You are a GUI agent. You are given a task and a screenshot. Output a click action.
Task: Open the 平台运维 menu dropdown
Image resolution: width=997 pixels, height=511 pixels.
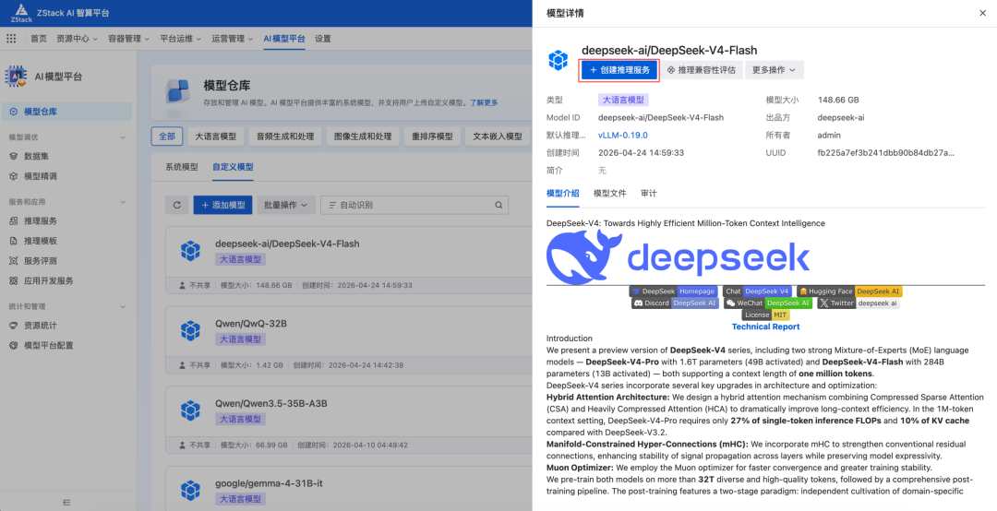coord(181,39)
